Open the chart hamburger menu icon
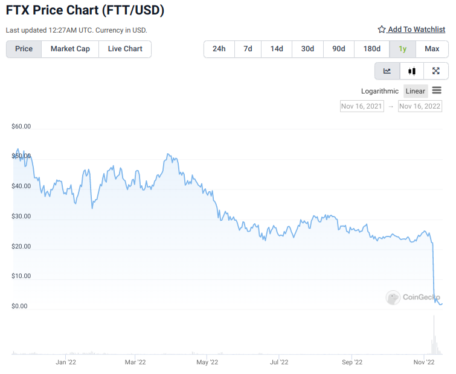Image resolution: width=456 pixels, height=374 pixels. pyautogui.click(x=437, y=90)
